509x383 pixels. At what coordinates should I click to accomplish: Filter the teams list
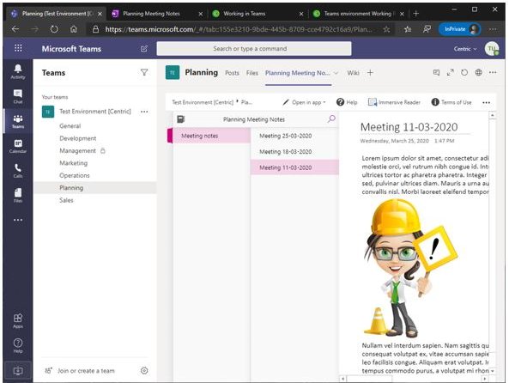144,72
